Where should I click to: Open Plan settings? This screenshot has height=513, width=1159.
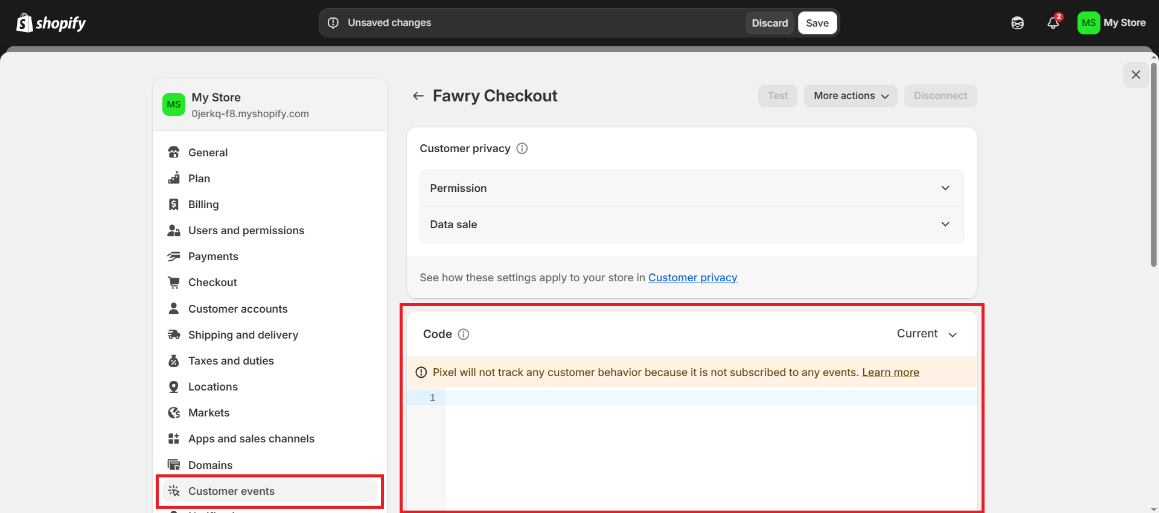click(x=270, y=178)
